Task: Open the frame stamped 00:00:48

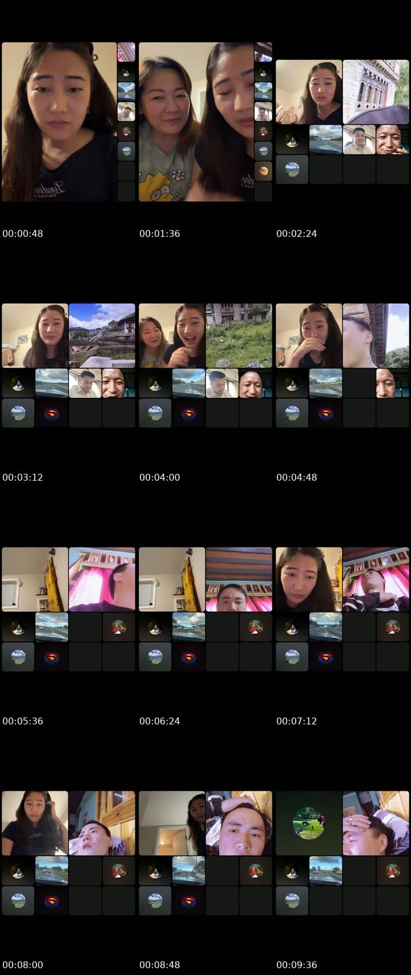Action: 68,122
